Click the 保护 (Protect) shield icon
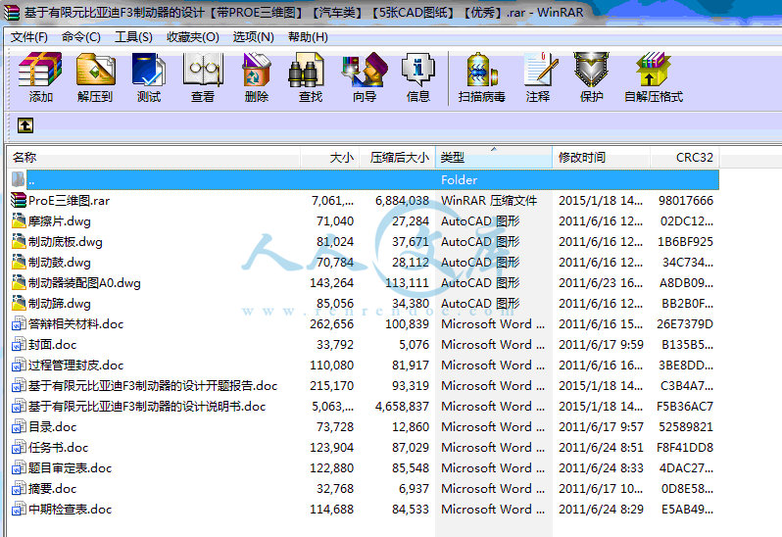 591,70
